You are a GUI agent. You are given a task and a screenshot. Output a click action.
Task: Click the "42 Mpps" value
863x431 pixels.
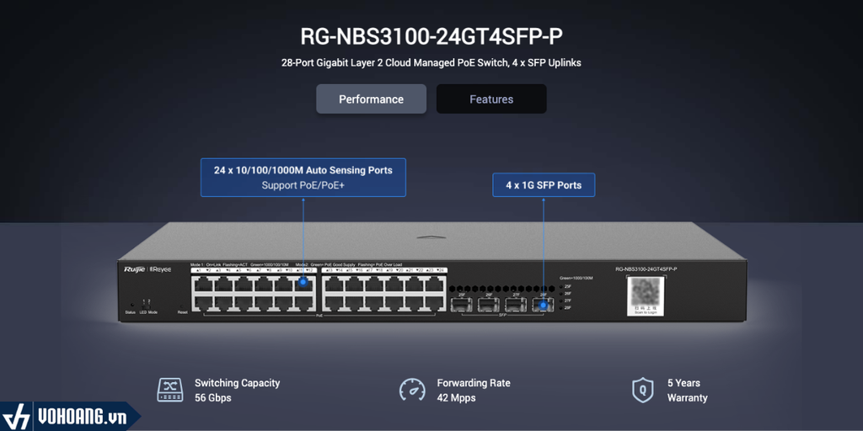coord(456,397)
